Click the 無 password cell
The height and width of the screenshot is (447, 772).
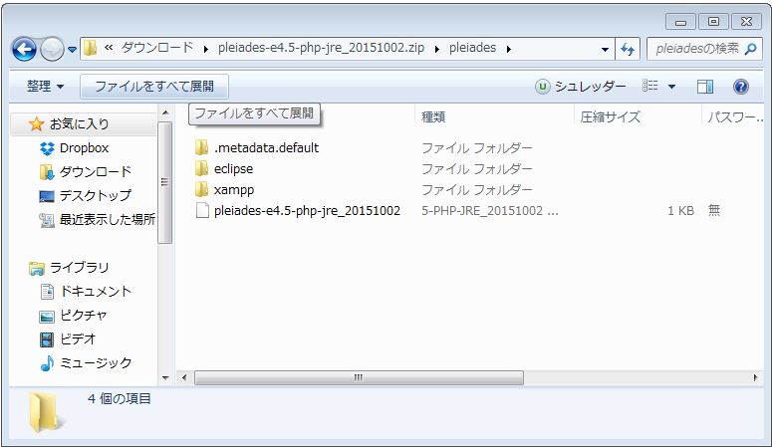point(714,210)
